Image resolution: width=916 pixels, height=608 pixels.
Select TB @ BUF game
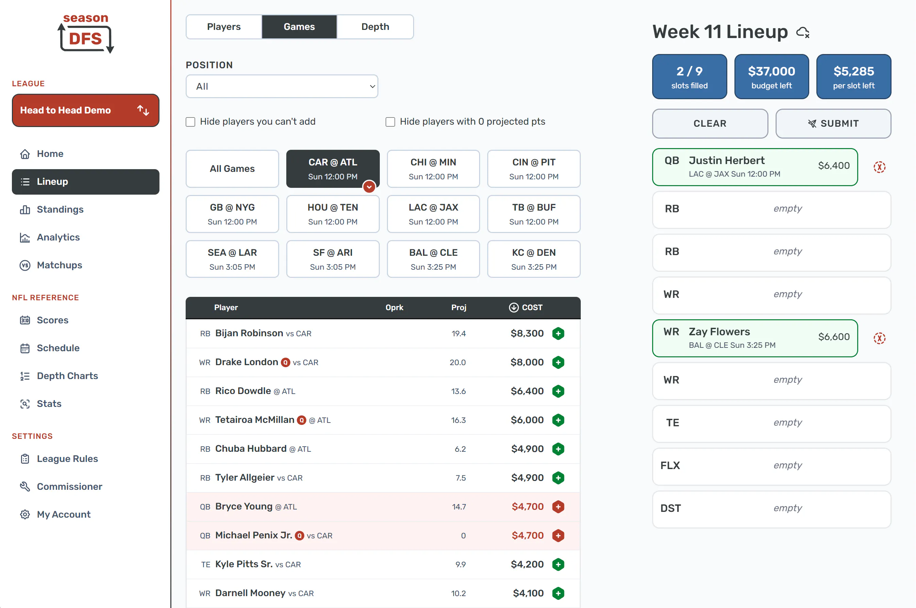pyautogui.click(x=534, y=214)
